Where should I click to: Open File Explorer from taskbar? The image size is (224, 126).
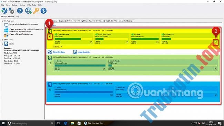tap(72, 123)
